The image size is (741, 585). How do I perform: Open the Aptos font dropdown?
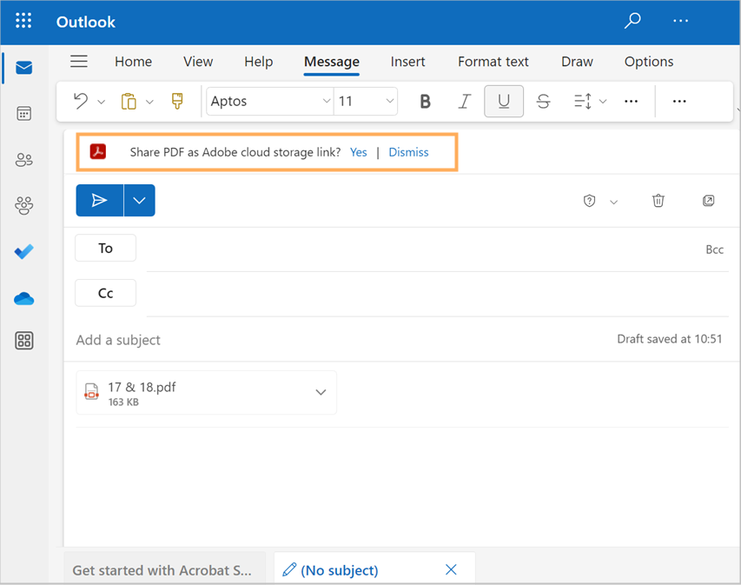[x=326, y=102]
